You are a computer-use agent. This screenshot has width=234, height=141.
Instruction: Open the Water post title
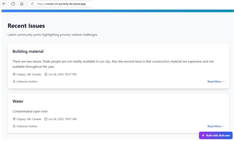18,101
